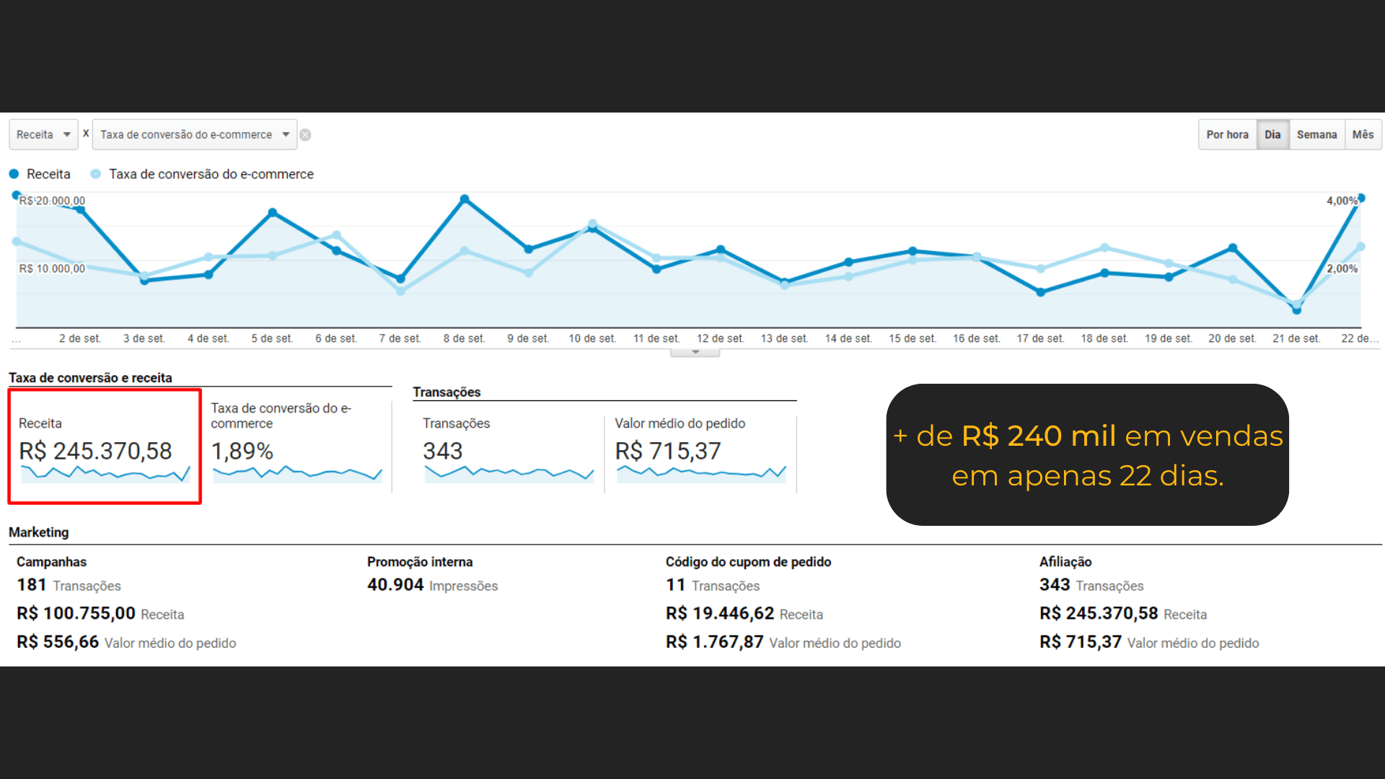
Task: Click the 8 de set. revenue peak point
Action: click(465, 198)
